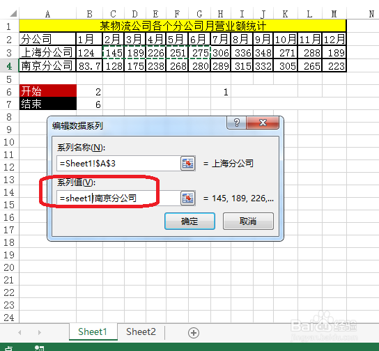
Task: Select column A header
Action: pos(47,14)
